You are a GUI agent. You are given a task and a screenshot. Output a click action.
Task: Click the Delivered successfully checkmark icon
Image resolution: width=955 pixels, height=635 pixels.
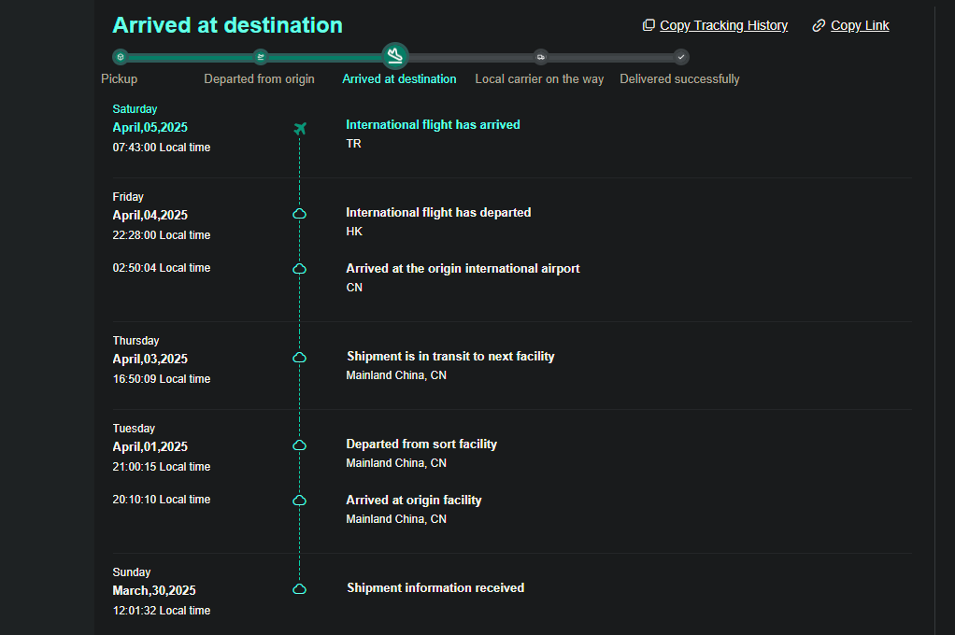tap(681, 57)
